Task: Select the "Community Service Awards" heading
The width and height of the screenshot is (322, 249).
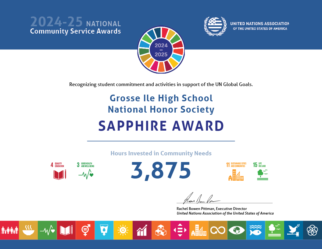Action: [x=76, y=31]
